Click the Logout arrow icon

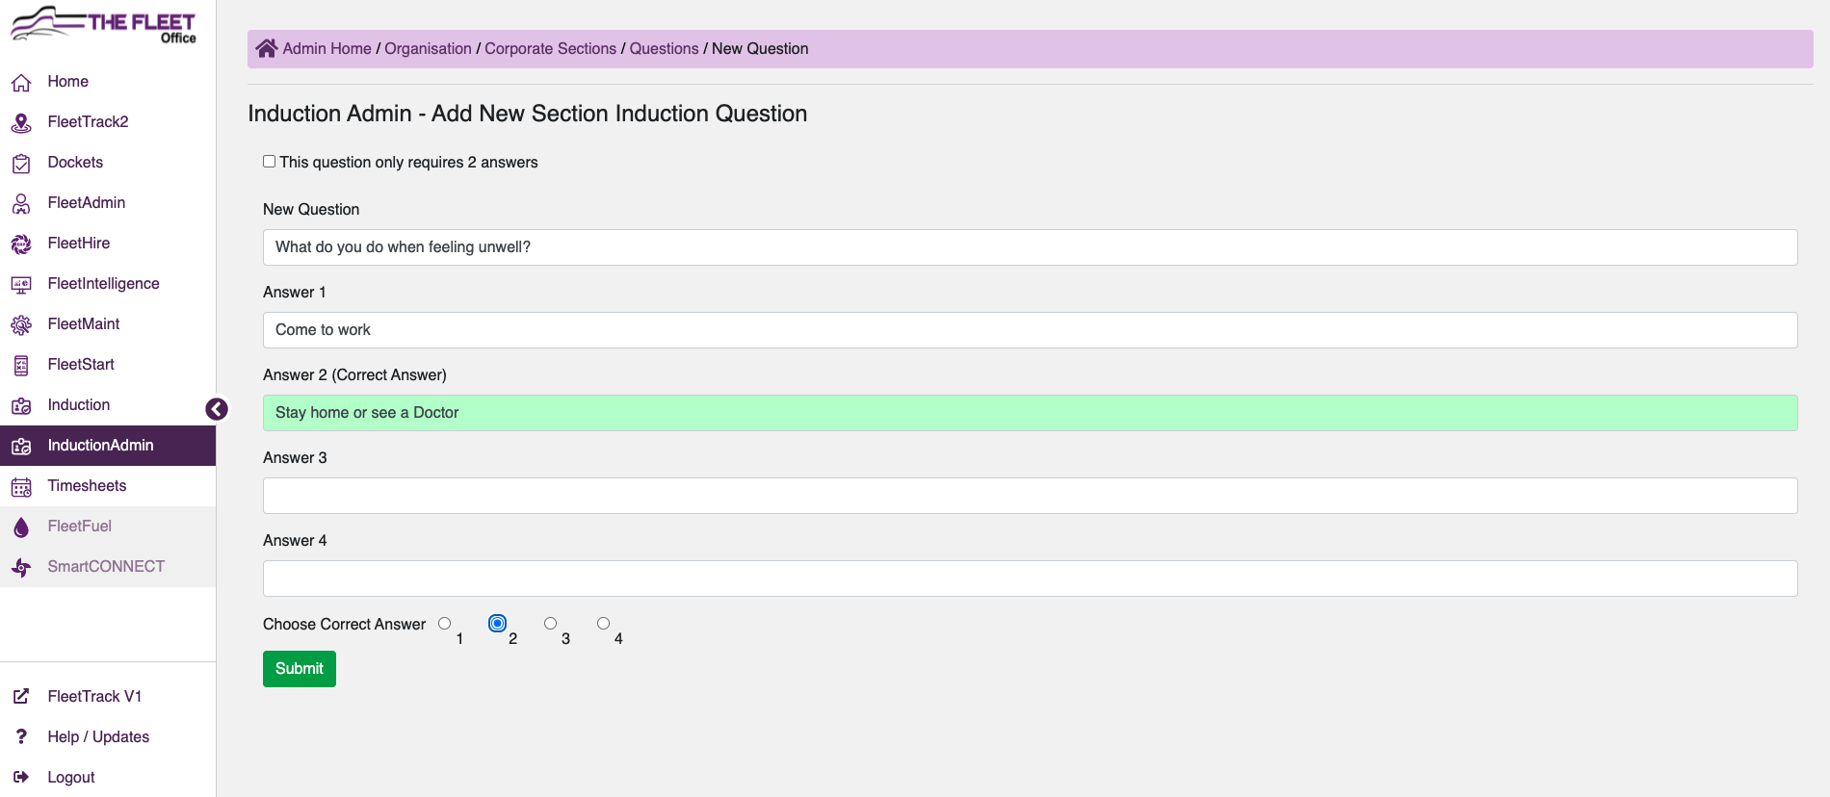[x=21, y=777]
